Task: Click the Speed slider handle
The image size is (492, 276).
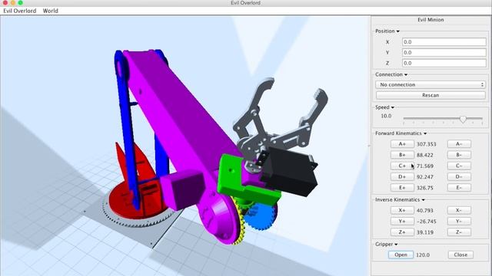Action: pyautogui.click(x=463, y=119)
